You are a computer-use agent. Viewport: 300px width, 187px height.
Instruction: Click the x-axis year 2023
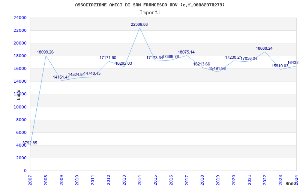(280, 180)
